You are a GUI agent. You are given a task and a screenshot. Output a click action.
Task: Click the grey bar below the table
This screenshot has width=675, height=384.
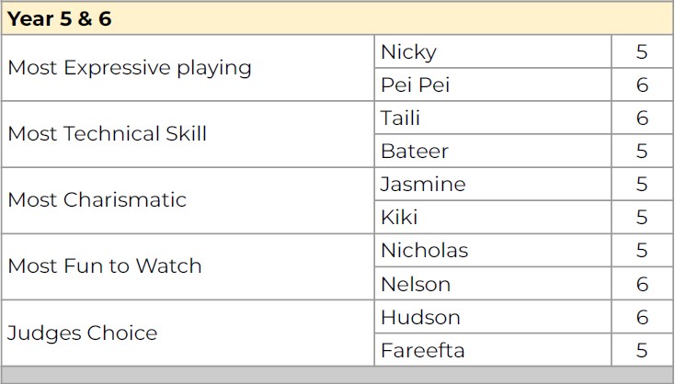(x=337, y=375)
